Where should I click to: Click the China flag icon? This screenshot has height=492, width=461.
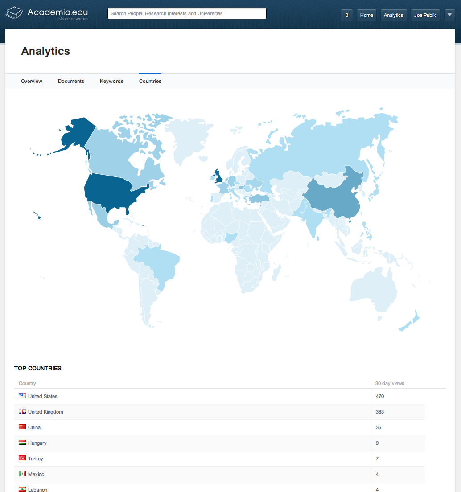coord(22,427)
